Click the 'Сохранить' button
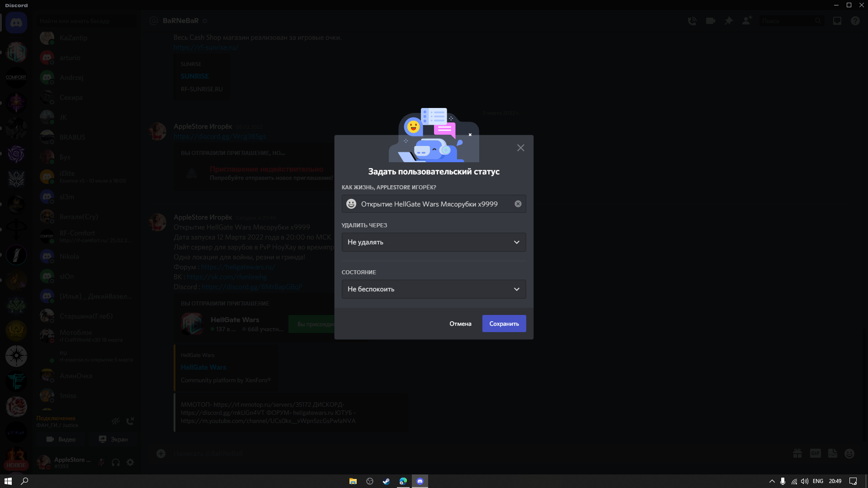Screen dimensions: 868x488 tap(504, 324)
